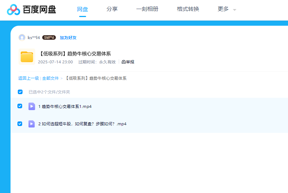Open file 2 如何选超短牛股，如何复盘？步骤如何？.mp4

pyautogui.click(x=82, y=124)
